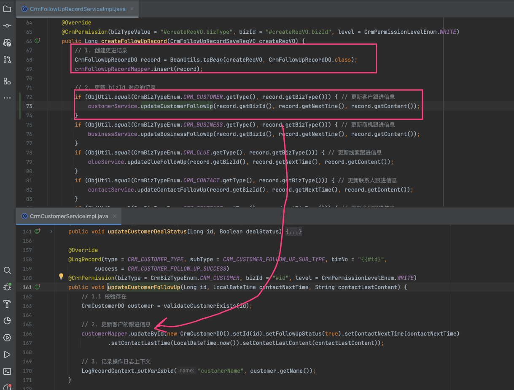514x390 pixels.
Task: Open the Commit tool window
Action: (x=7, y=26)
